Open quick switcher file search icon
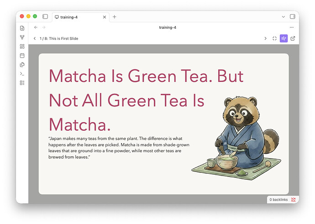The height and width of the screenshot is (224, 315). click(x=22, y=28)
